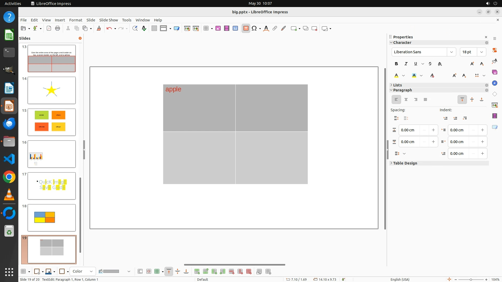The image size is (502, 282).
Task: Click the zoom slider in status bar
Action: 471,279
